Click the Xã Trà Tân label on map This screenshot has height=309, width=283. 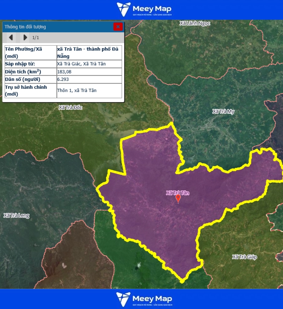pos(178,193)
